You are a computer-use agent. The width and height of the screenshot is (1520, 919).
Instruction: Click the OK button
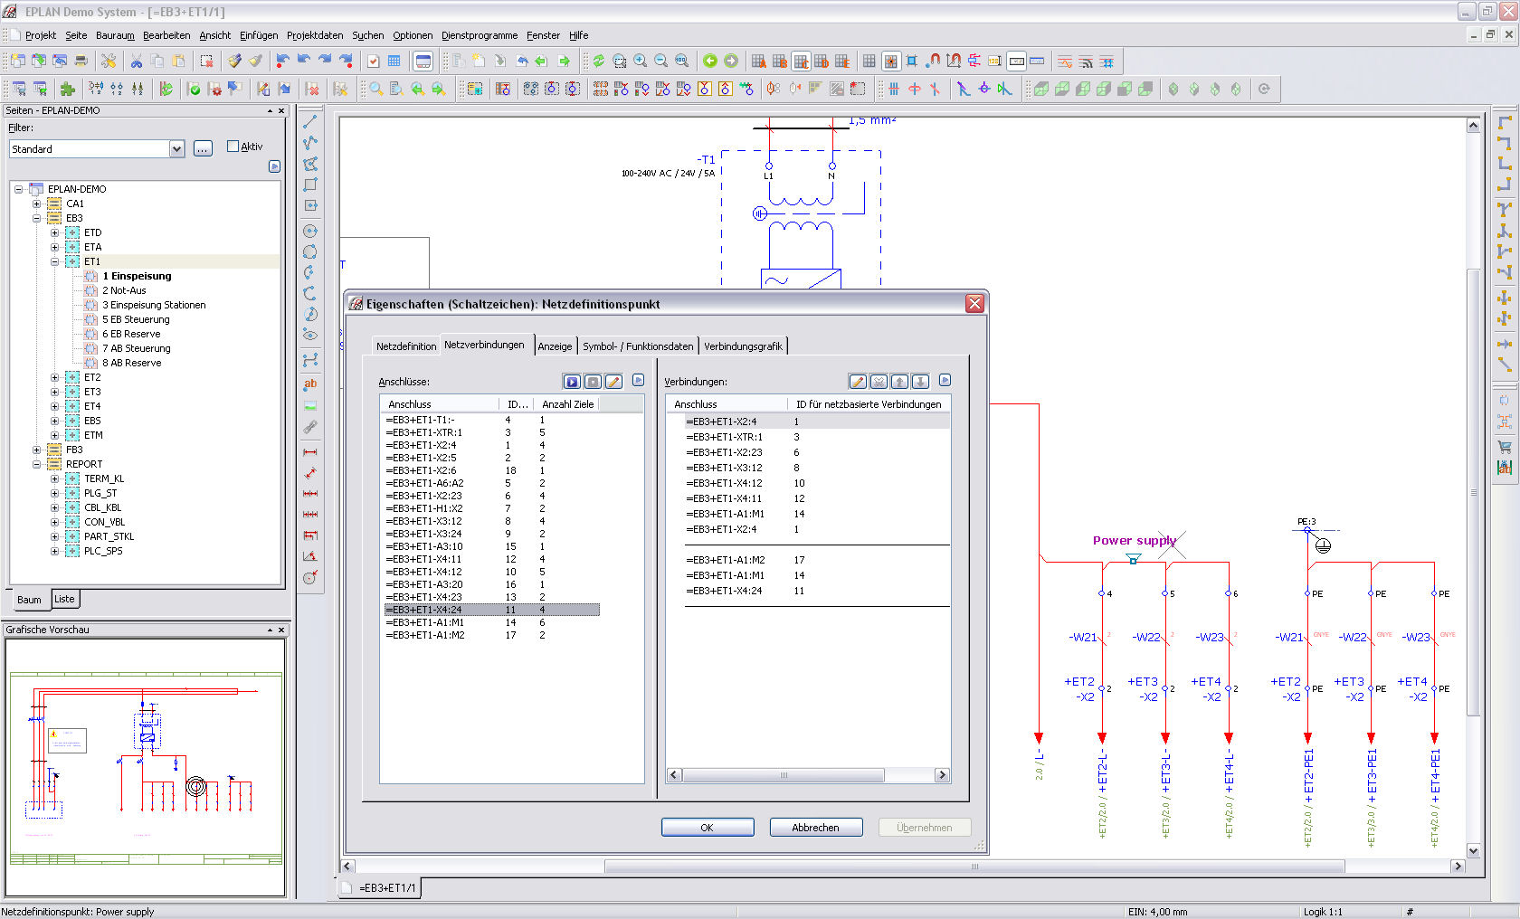pos(707,828)
